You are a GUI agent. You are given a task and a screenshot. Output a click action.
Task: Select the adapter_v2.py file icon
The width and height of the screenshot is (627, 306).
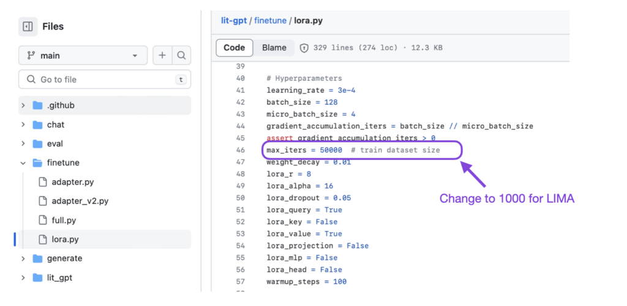tap(43, 201)
